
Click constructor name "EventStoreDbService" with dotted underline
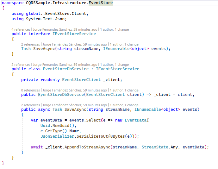pos(61,95)
